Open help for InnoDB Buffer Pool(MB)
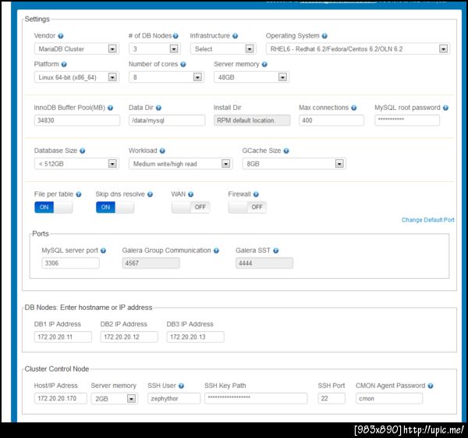468x438 pixels. [x=110, y=109]
